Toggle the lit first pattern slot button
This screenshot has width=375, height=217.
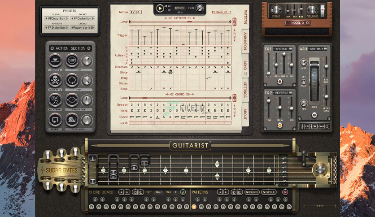(194, 207)
